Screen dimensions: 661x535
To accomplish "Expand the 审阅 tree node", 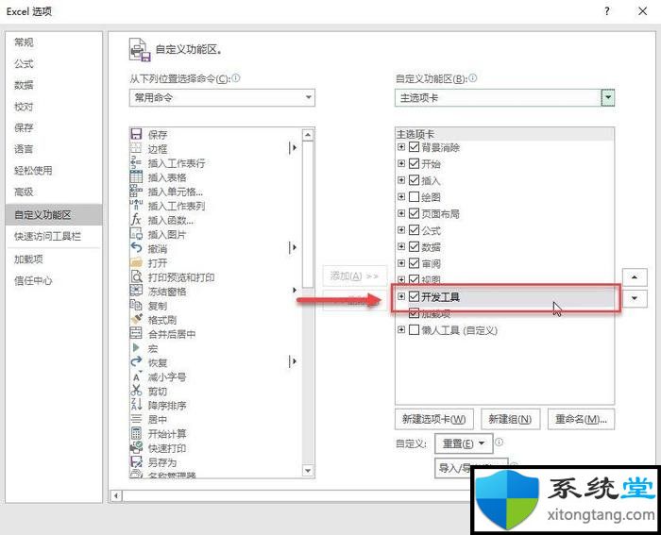I will coord(401,263).
